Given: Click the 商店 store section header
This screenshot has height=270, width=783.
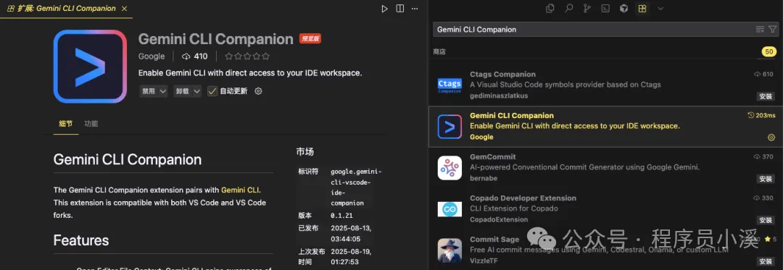Looking at the screenshot, I should [439, 51].
